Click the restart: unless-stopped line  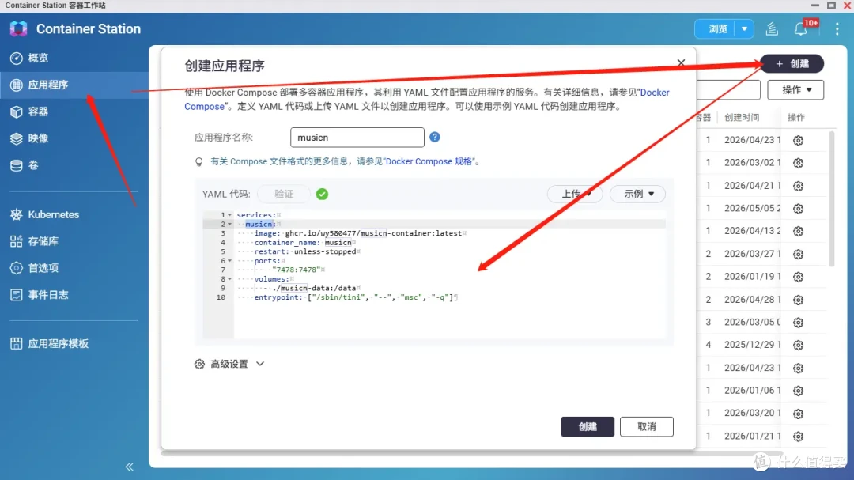click(305, 251)
